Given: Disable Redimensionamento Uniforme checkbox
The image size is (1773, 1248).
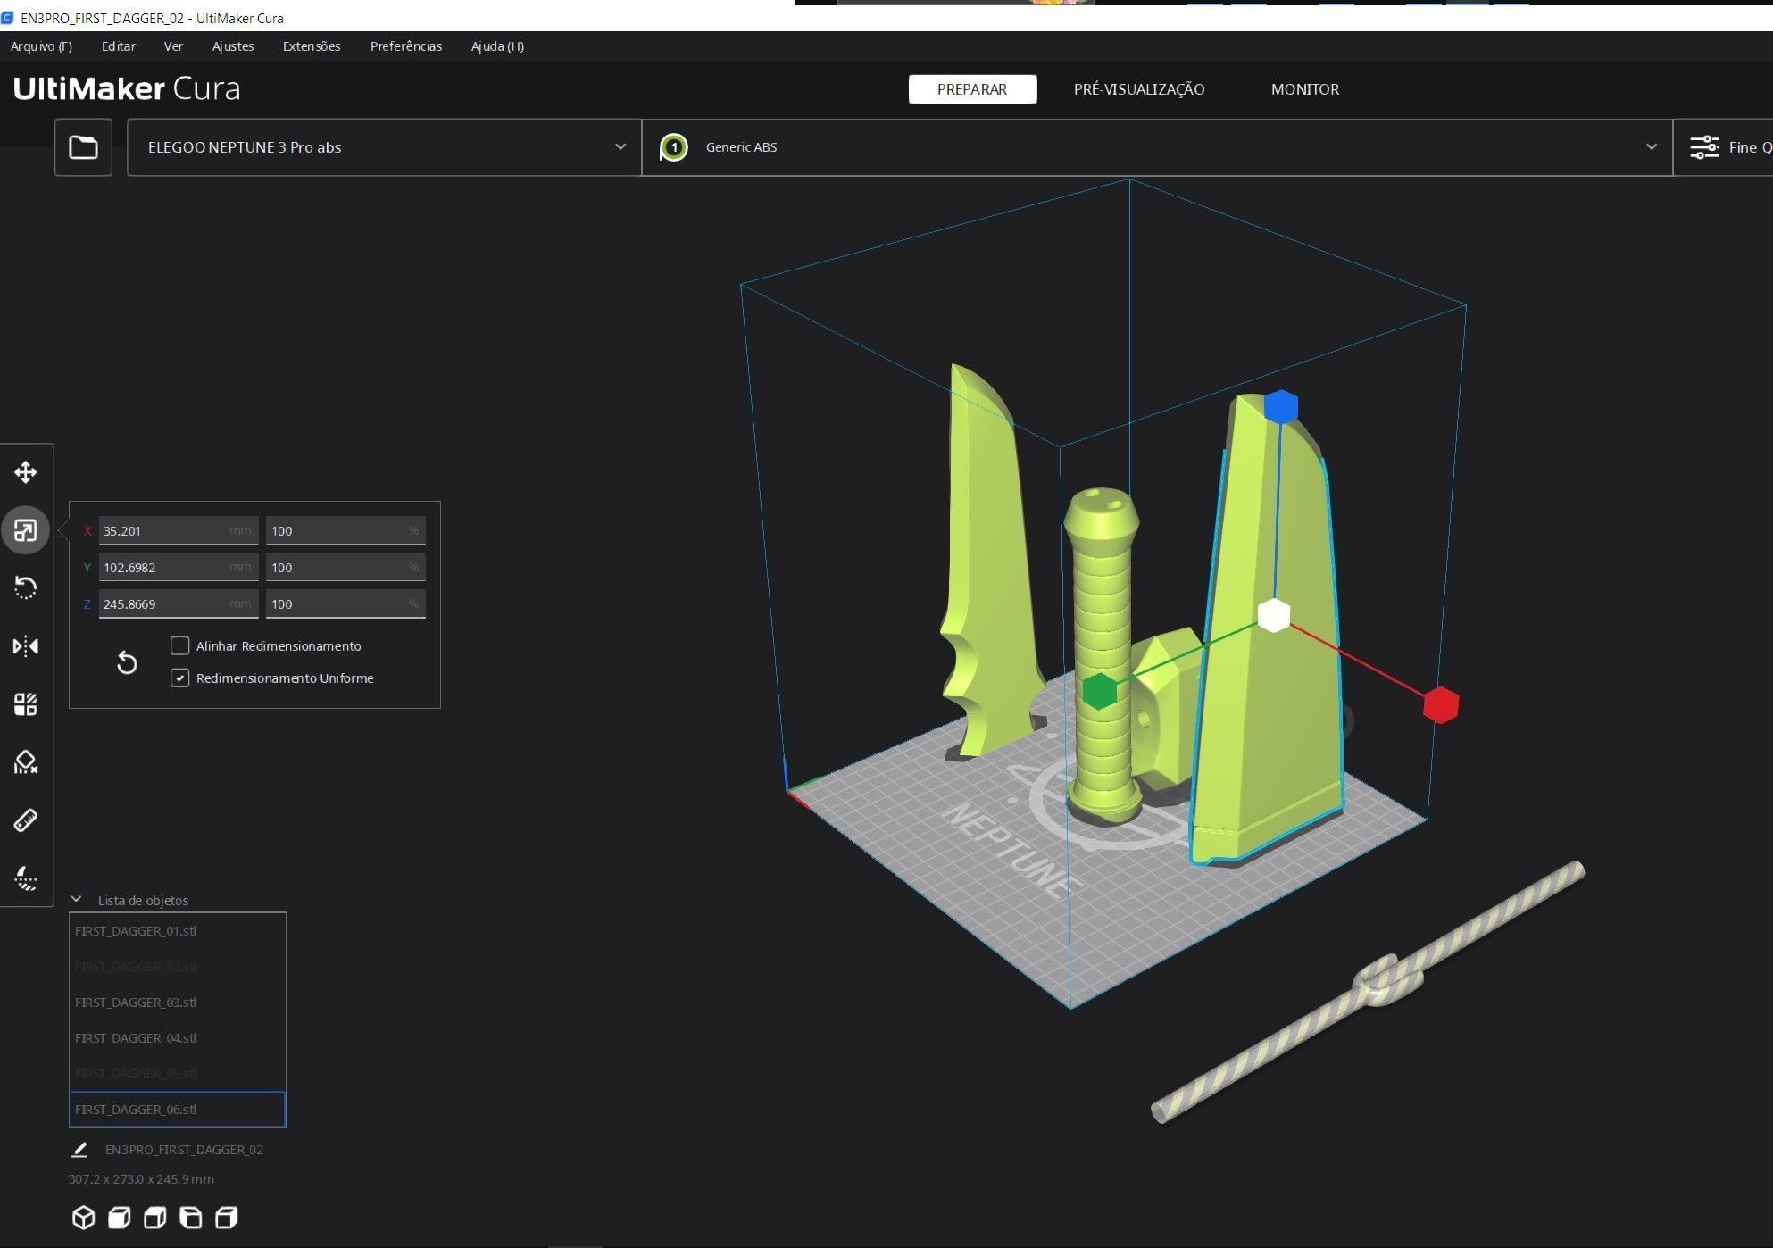Looking at the screenshot, I should click(180, 678).
